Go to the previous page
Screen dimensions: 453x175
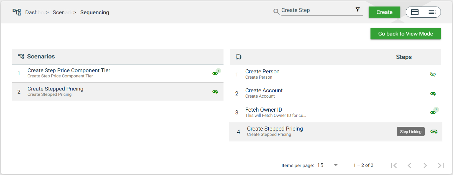pos(409,165)
